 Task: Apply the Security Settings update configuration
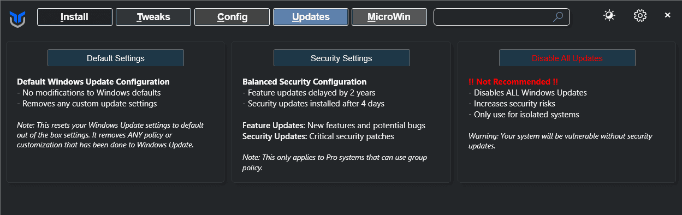(x=341, y=58)
